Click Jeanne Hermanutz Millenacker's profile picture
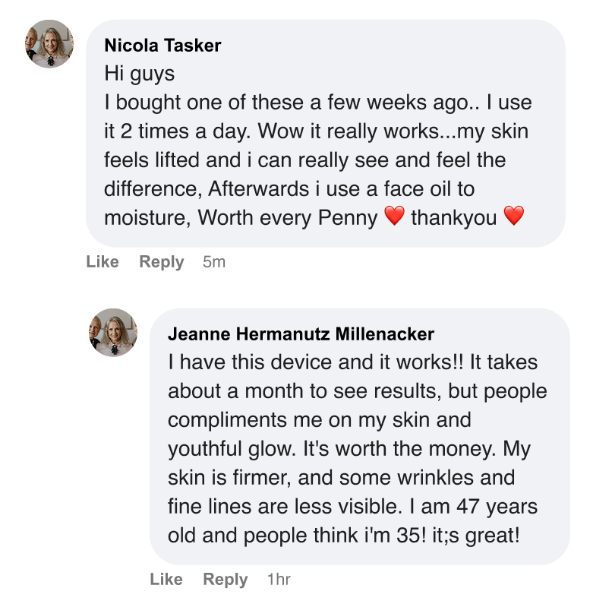Image resolution: width=593 pixels, height=607 pixels. tap(113, 333)
